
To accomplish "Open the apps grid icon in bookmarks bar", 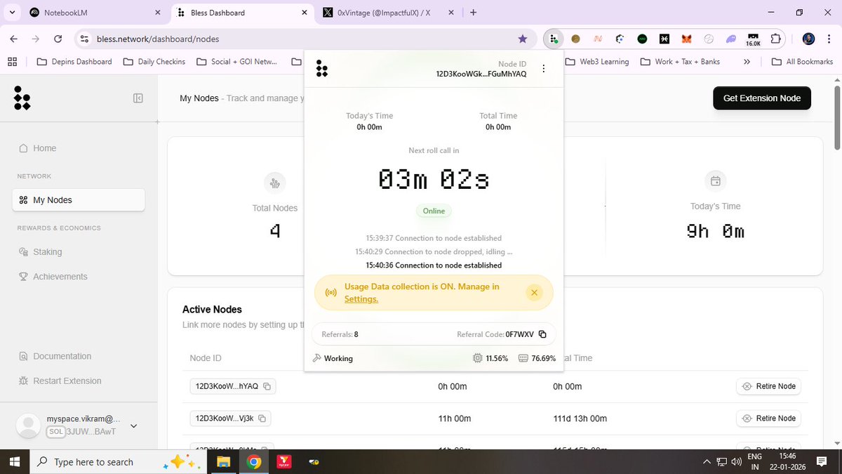I will pos(12,62).
